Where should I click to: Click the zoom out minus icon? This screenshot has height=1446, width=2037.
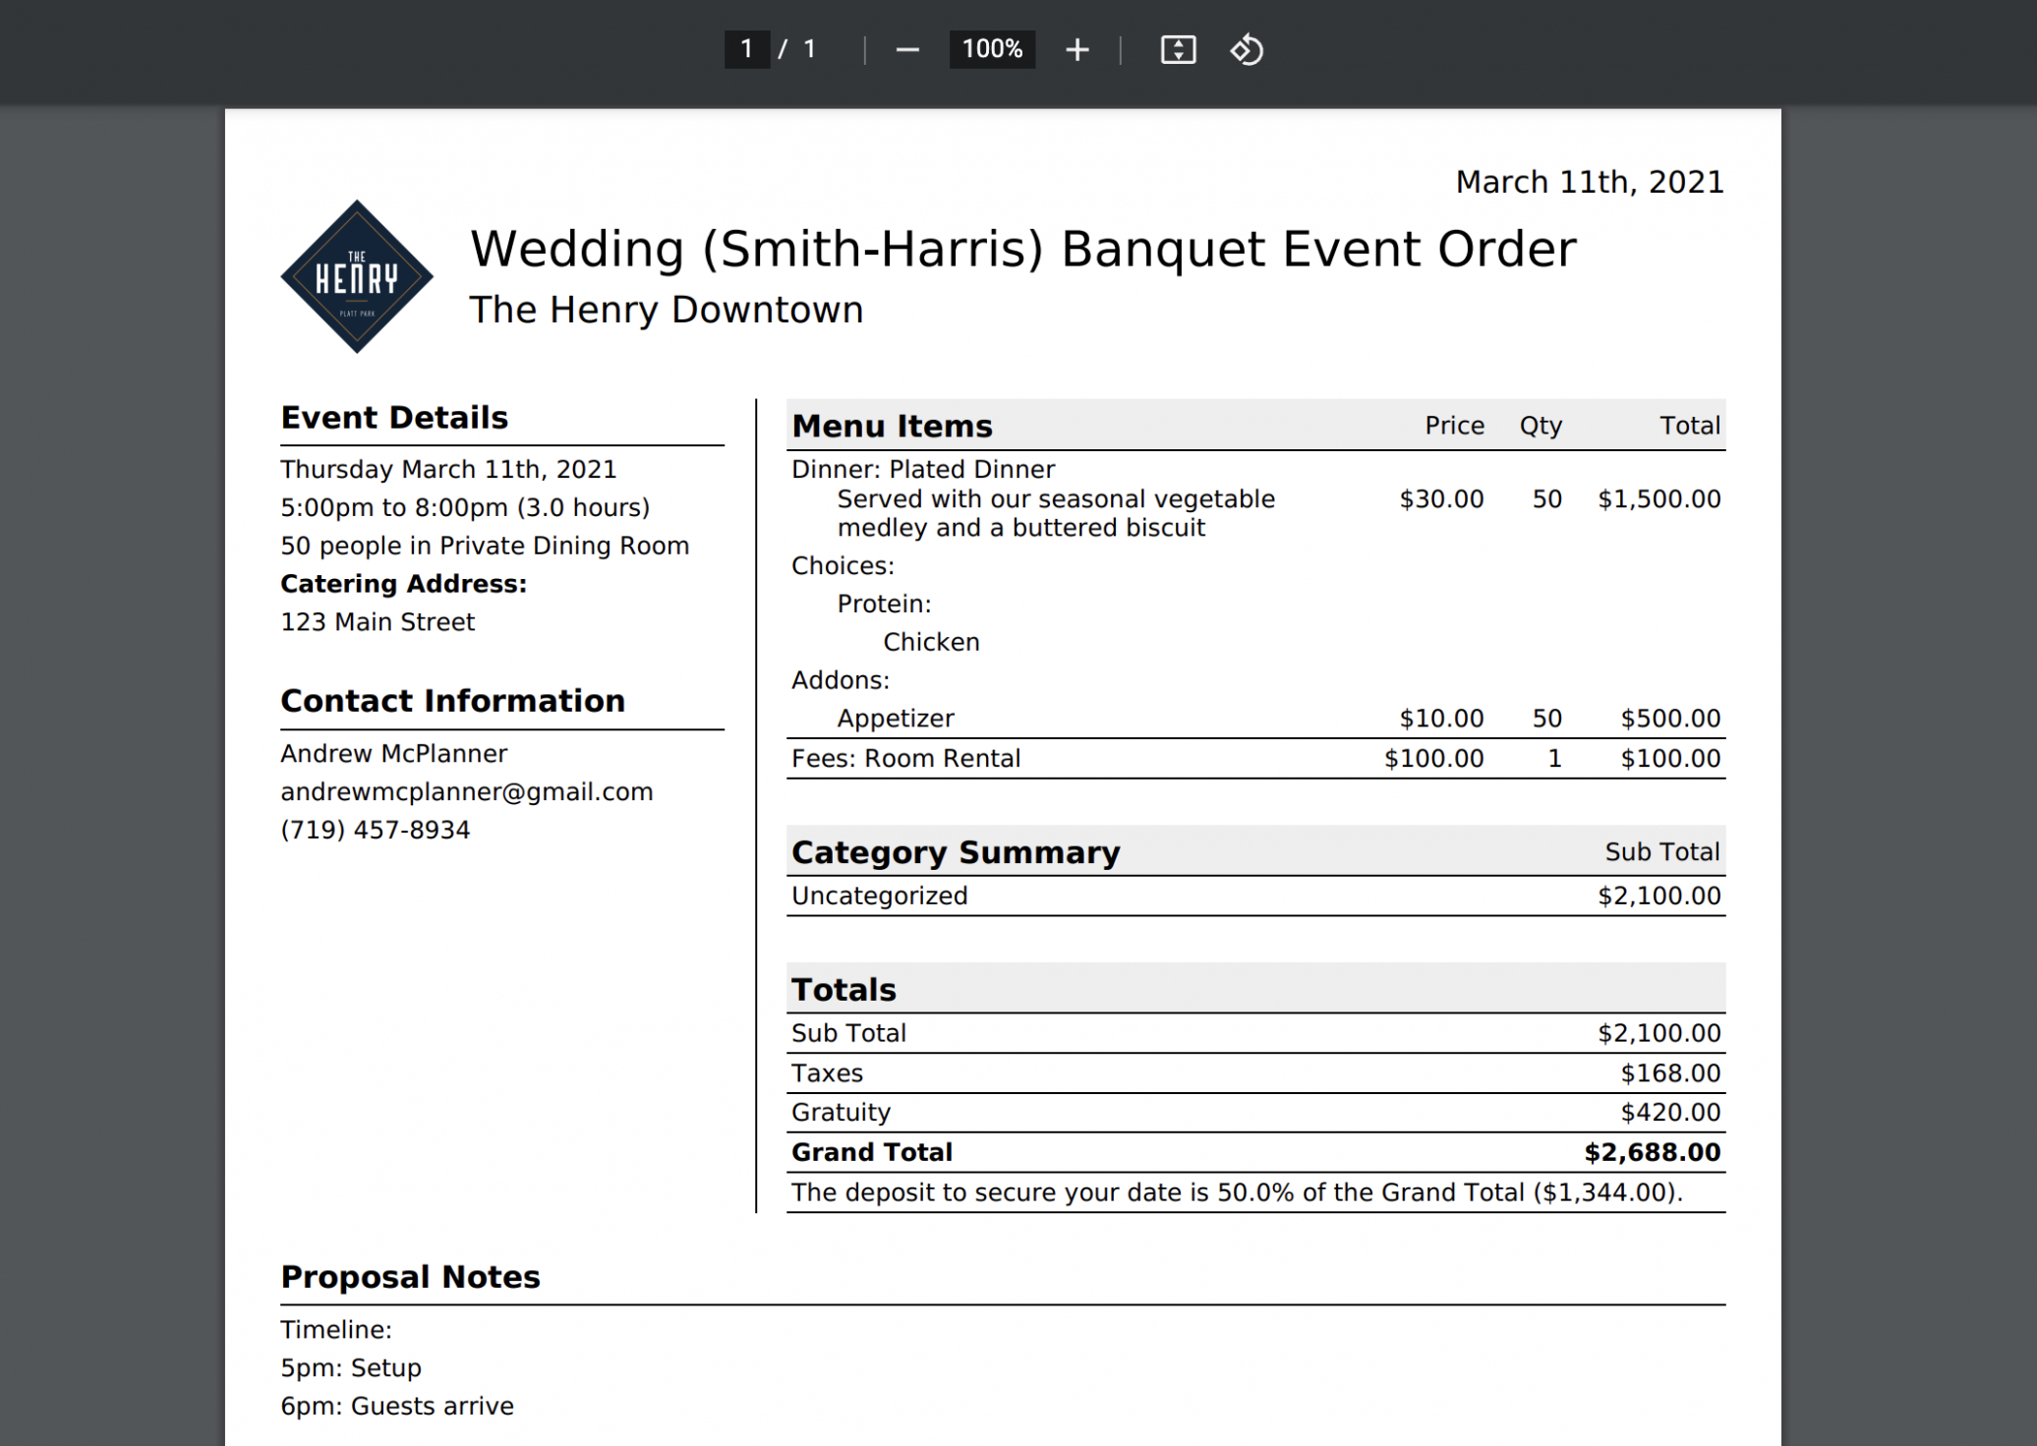point(906,49)
